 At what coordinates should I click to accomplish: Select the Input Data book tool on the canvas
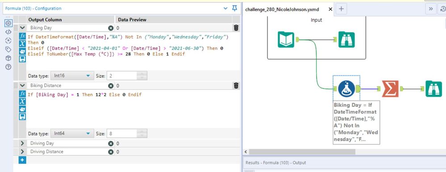point(286,40)
